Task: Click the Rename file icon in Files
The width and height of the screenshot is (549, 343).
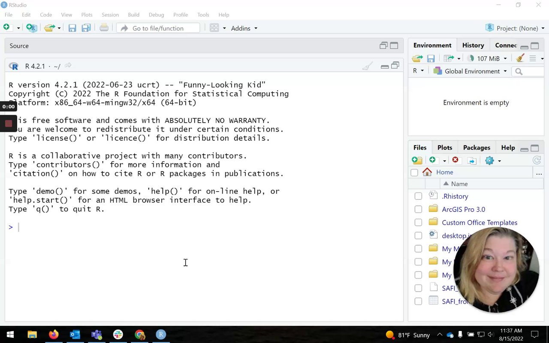Action: [472, 160]
